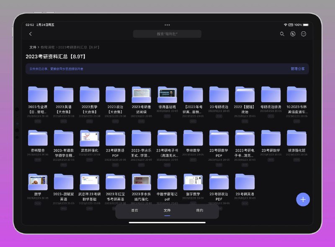Open the 张宇数学 folder thumbnail
335x247 pixels.
(193, 182)
